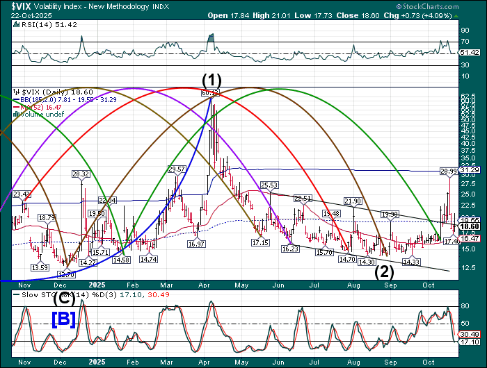Click the 60.13 peak price callout
The height and width of the screenshot is (368, 487).
pos(210,92)
